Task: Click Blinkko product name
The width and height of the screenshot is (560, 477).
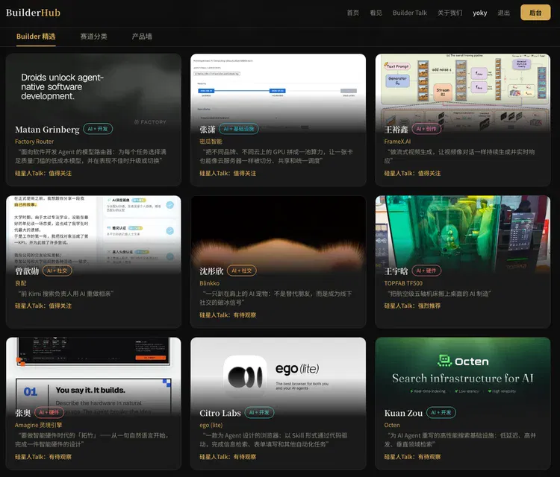Action: 209,283
